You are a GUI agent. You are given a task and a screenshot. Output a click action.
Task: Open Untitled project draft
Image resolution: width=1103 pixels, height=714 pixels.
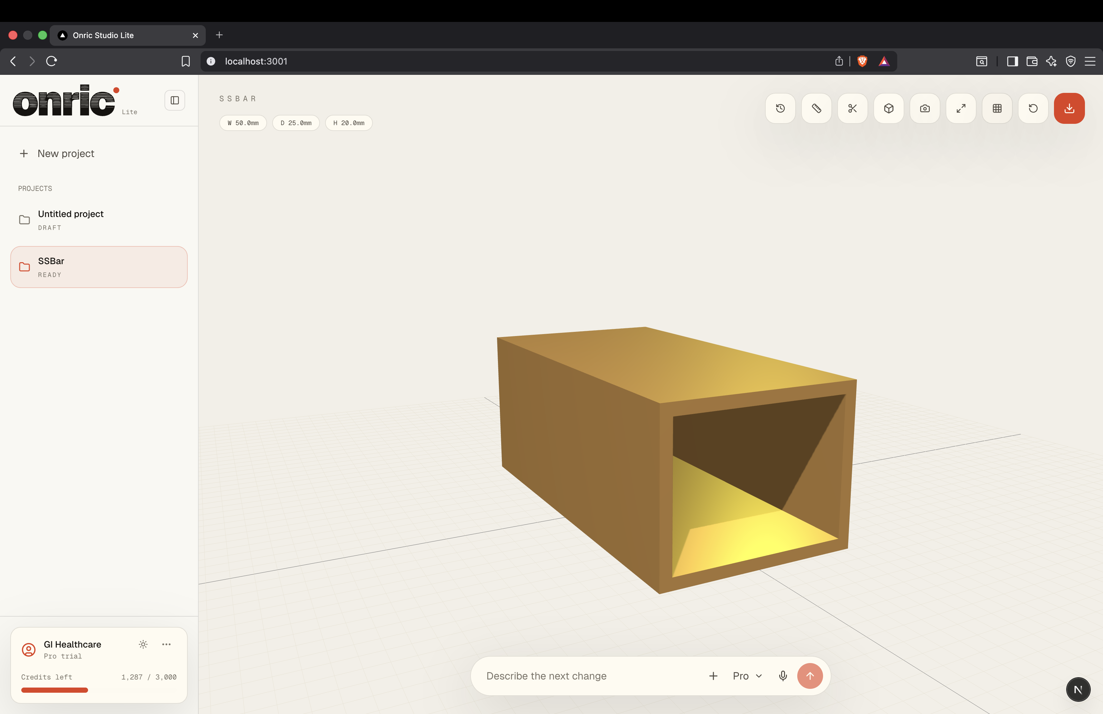click(x=99, y=220)
